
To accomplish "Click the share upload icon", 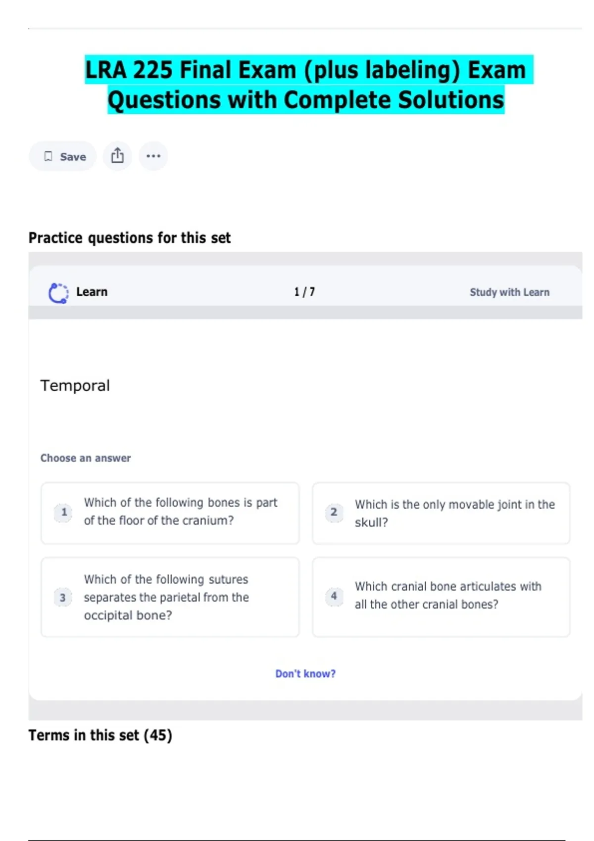I will click(x=117, y=156).
